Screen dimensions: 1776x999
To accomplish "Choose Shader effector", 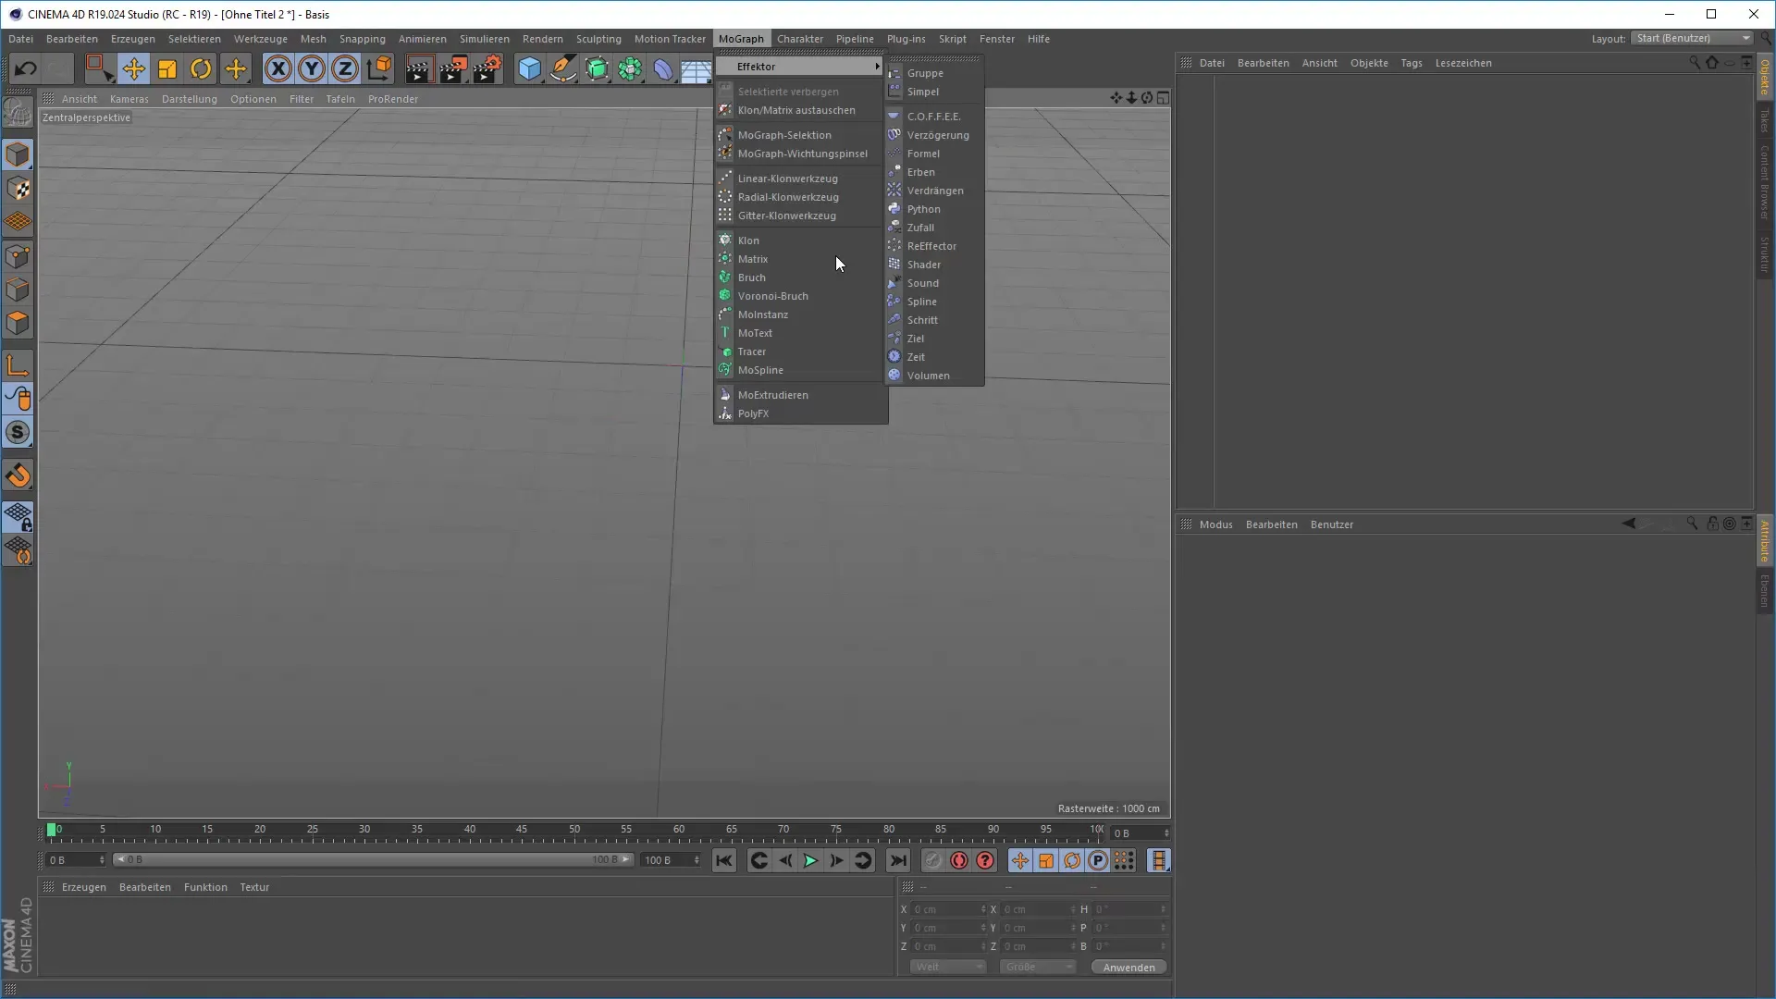I will click(934, 265).
